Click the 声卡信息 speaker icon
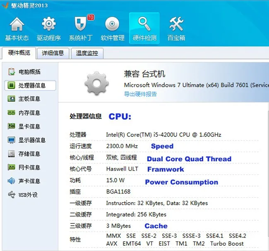The height and width of the screenshot is (251, 269). [x=12, y=181]
